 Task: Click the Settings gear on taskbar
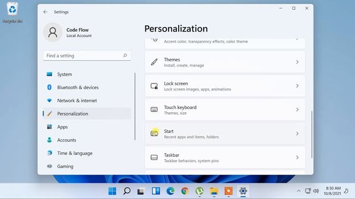pyautogui.click(x=243, y=191)
